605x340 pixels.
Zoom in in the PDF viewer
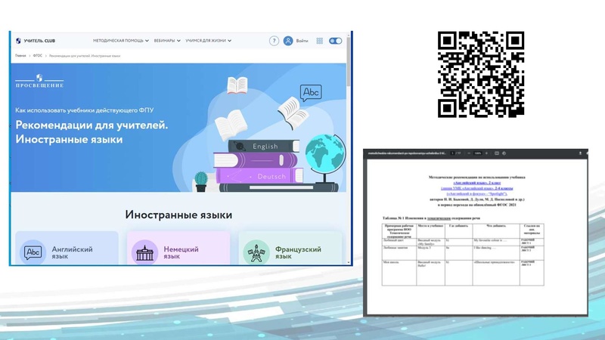[x=486, y=153]
